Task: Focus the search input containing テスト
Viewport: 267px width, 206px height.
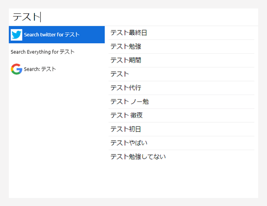Action: (x=133, y=17)
